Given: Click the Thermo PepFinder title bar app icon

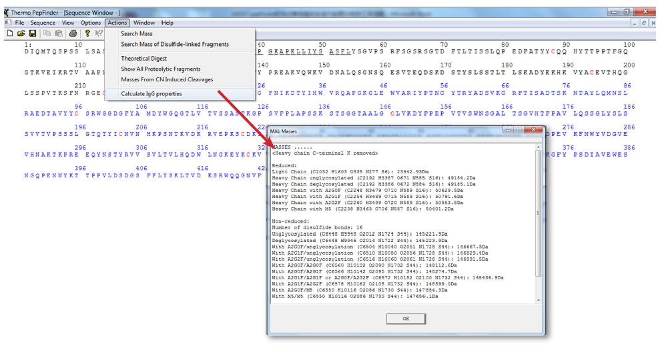Looking at the screenshot, I should pyautogui.click(x=6, y=13).
